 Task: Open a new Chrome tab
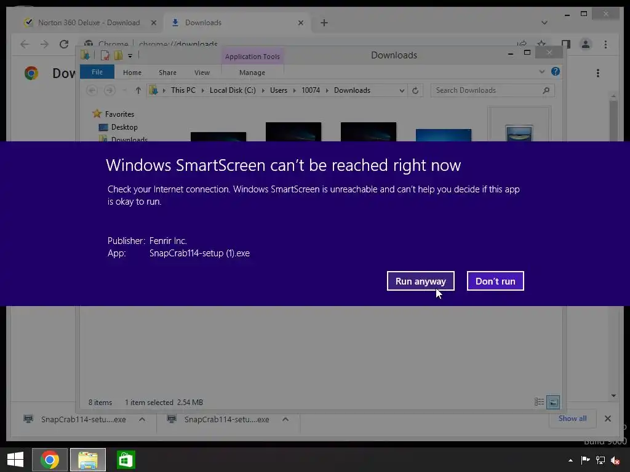(x=324, y=23)
